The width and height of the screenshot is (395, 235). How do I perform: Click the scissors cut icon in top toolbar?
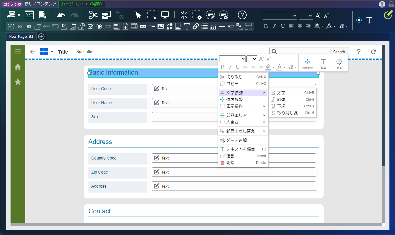click(93, 15)
